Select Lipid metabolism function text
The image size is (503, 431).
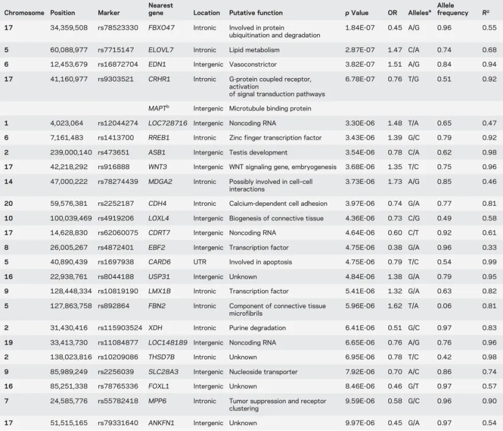pyautogui.click(x=254, y=50)
